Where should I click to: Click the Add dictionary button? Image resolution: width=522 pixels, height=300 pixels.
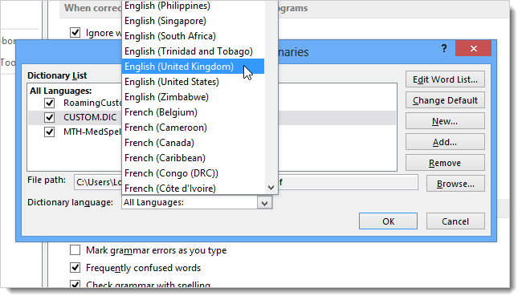pyautogui.click(x=445, y=142)
